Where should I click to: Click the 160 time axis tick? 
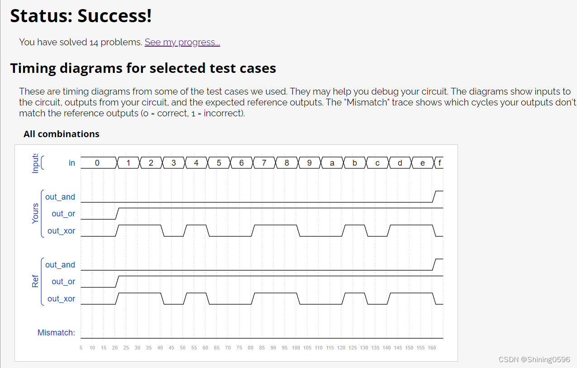(432, 348)
